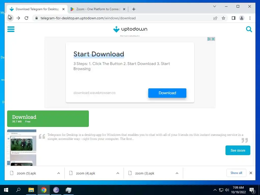Switch to the Download Telegram for Desktop tab
Viewport: 260px width, 195px height.
click(37, 9)
